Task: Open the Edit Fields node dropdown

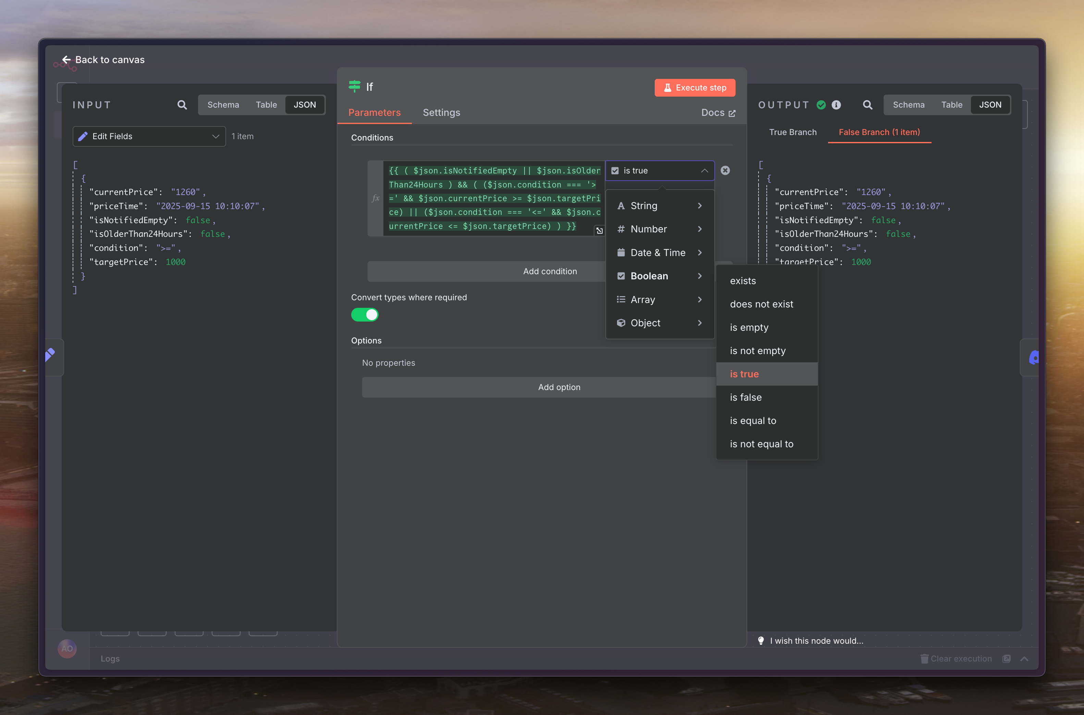Action: (x=149, y=136)
